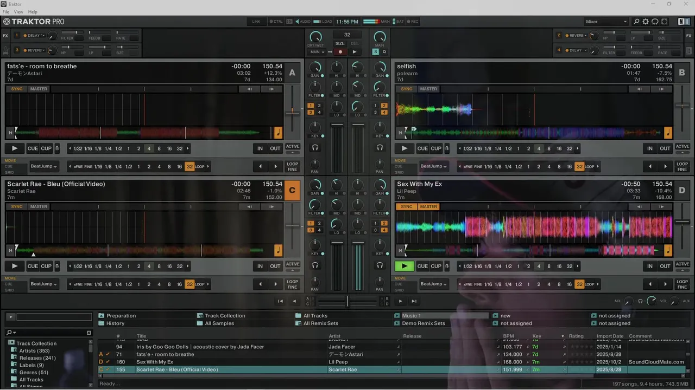Open the REVERB effect dropdown in FX unit 2

576,35
